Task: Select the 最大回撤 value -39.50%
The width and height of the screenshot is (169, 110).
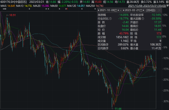Action: pyautogui.click(x=156, y=19)
